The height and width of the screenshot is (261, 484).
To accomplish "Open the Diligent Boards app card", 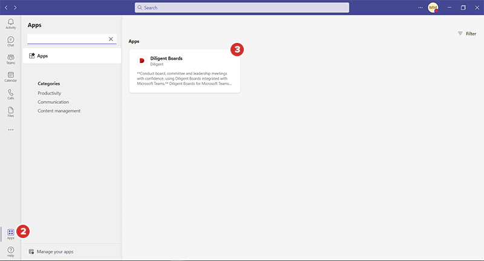I will click(x=185, y=71).
